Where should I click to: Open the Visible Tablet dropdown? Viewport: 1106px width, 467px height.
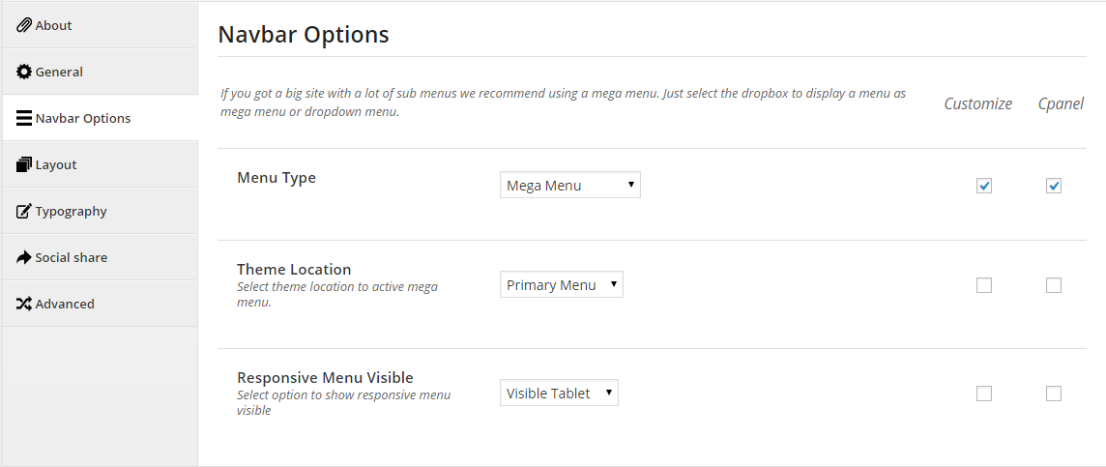(x=559, y=393)
